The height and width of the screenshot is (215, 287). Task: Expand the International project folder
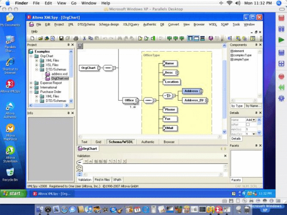(31, 87)
